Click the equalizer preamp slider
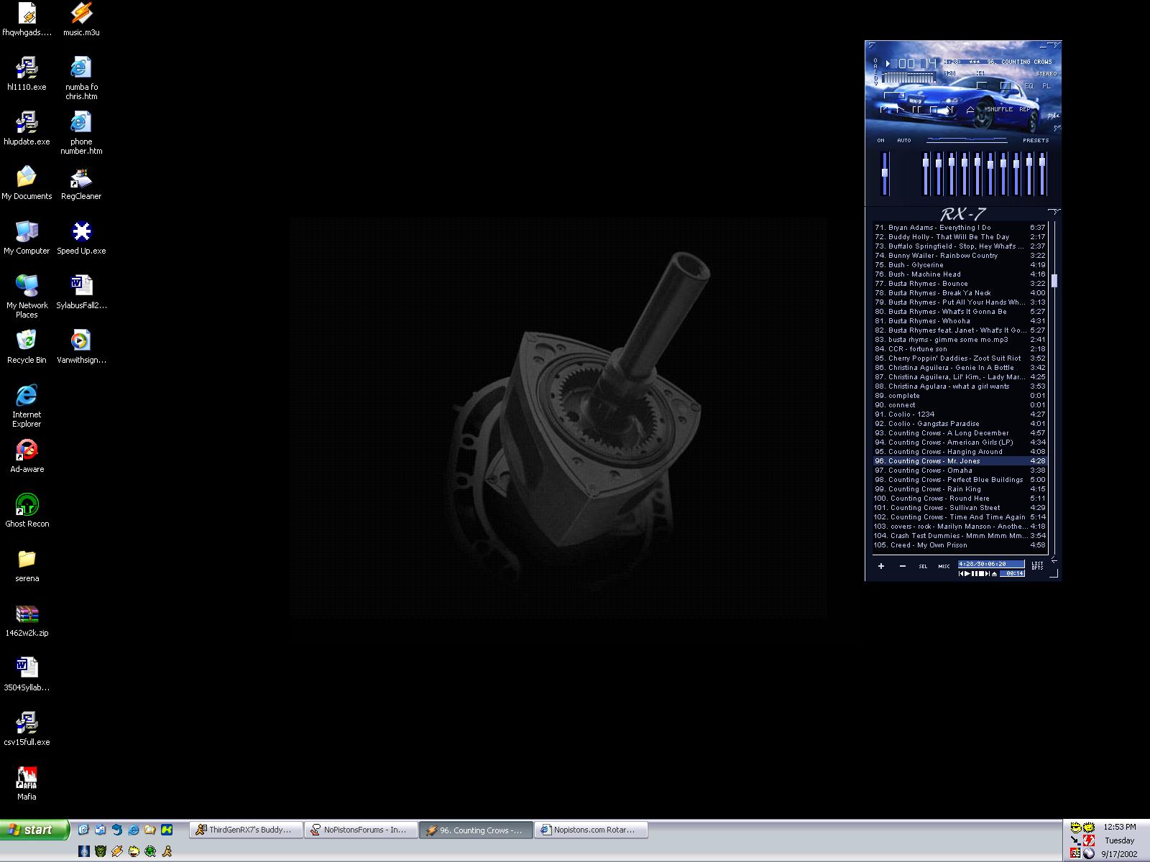The image size is (1150, 862). click(885, 172)
